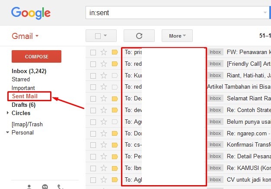Tick checkbox for 'Re: ngarep.com' email

pyautogui.click(x=93, y=134)
